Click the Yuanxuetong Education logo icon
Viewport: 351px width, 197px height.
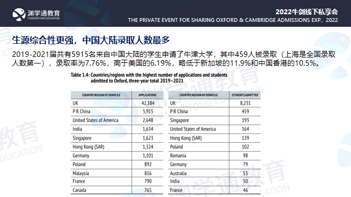[x=19, y=15]
